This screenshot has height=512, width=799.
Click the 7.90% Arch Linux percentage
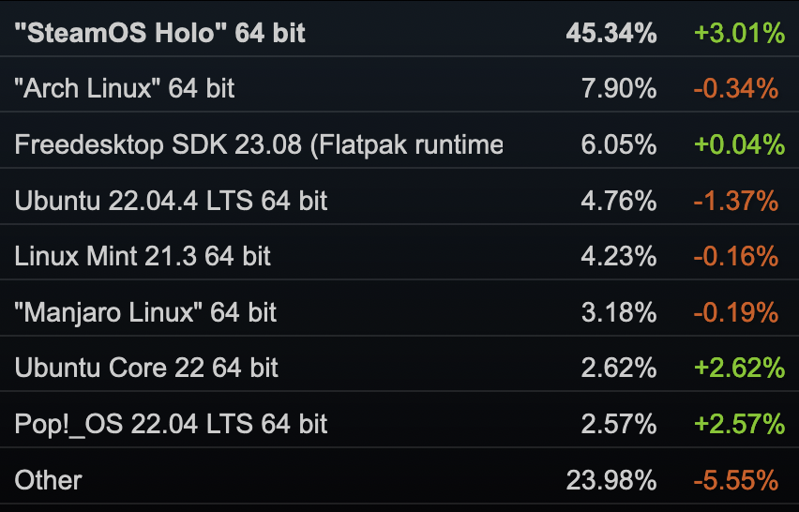tap(619, 89)
